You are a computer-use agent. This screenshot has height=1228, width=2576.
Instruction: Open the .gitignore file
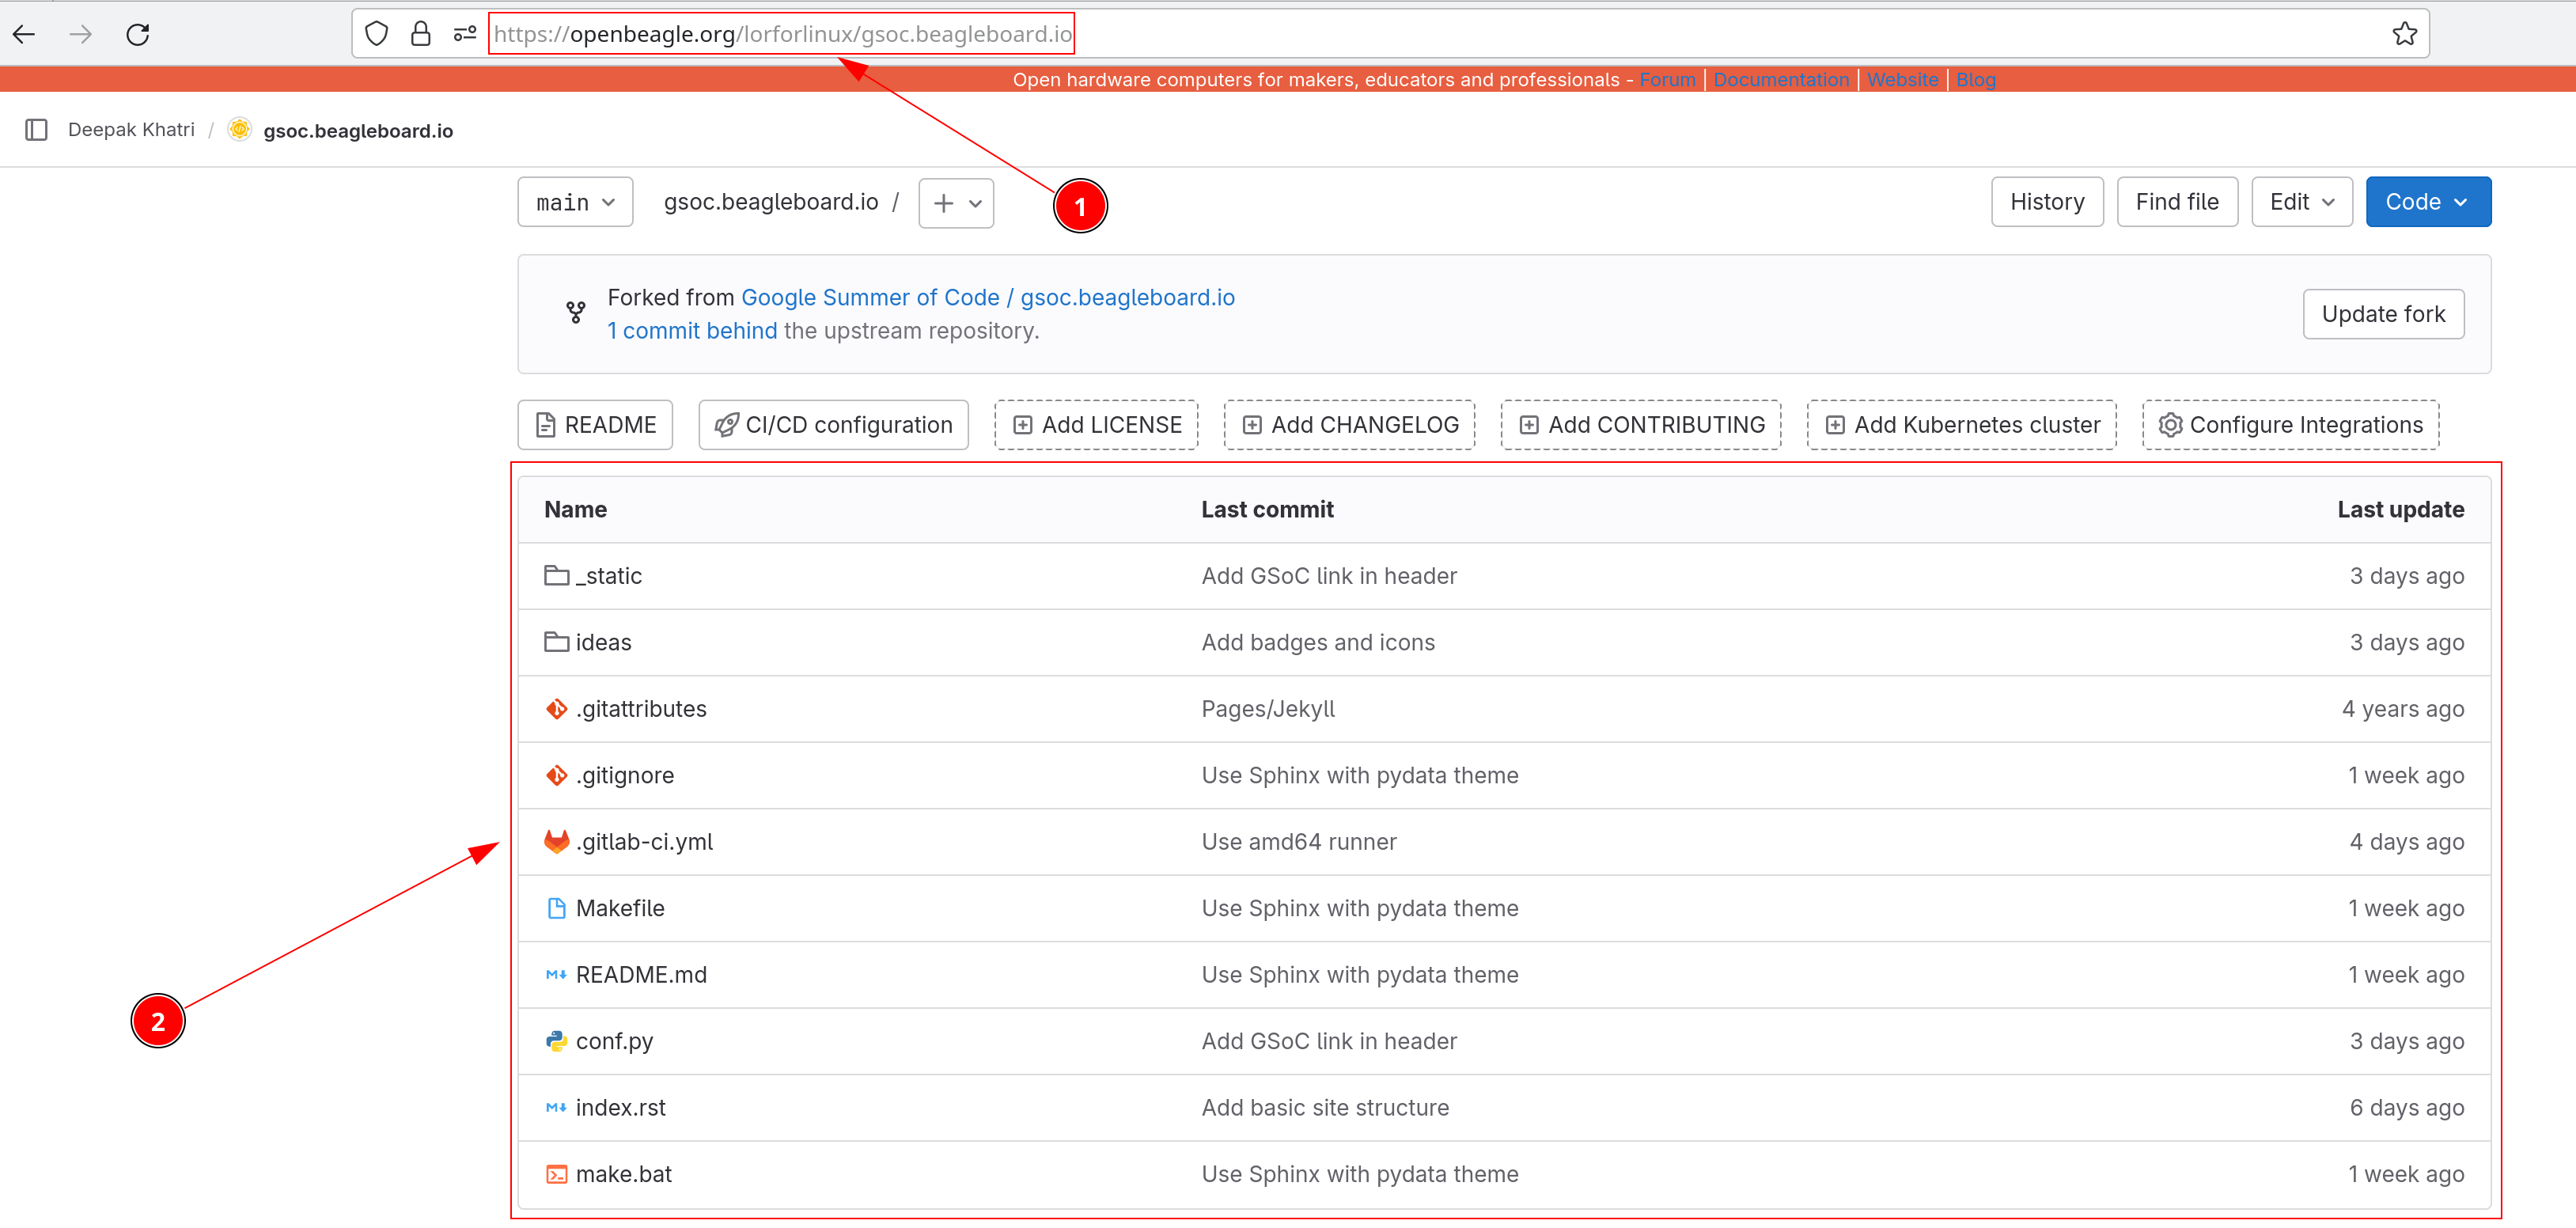[625, 775]
